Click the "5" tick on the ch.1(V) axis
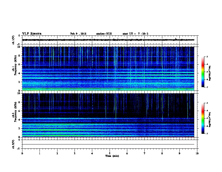Screen dimensions: 222x172 click(19, 36)
